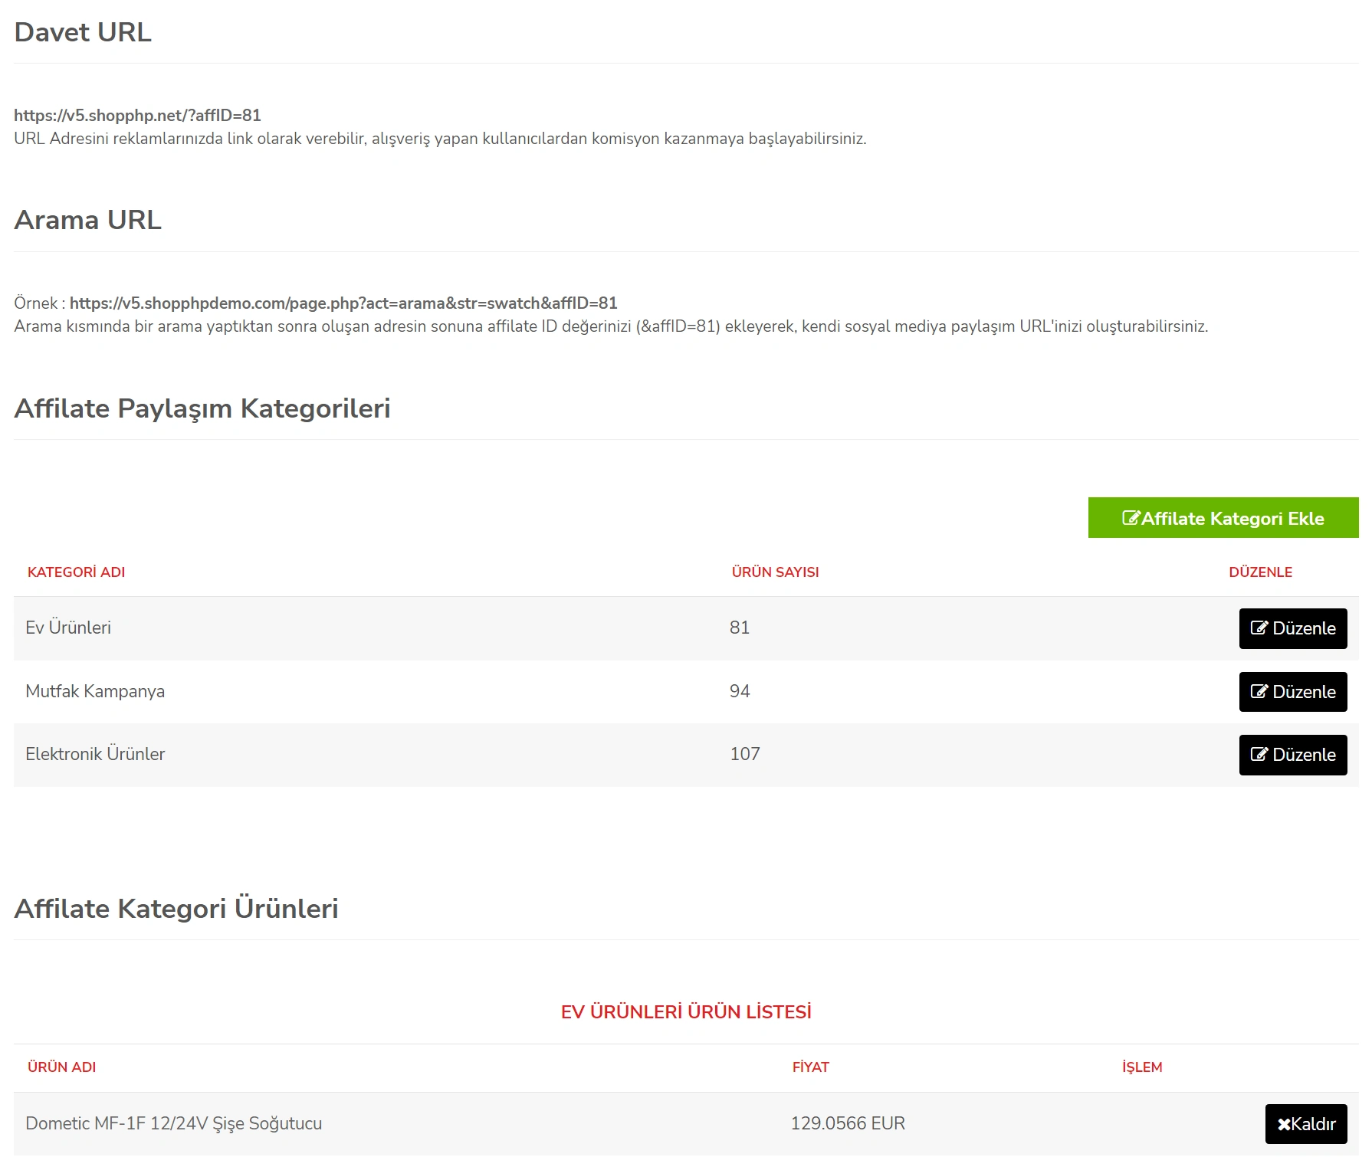
Task: Click the product count 107 for Elektronik Ürünler
Action: pos(744,754)
